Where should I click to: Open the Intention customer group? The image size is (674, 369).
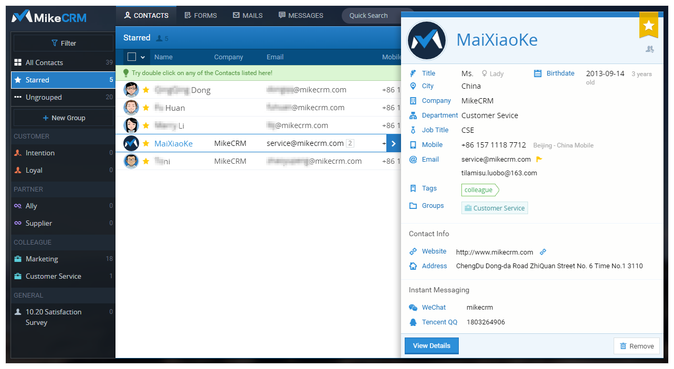pyautogui.click(x=63, y=153)
